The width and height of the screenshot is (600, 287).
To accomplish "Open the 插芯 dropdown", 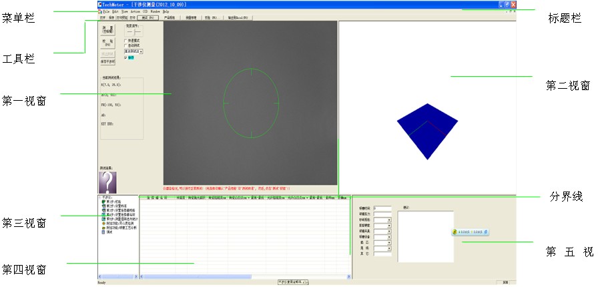I will (x=389, y=242).
